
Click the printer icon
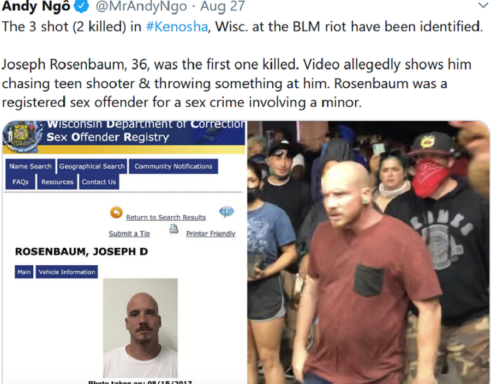point(174,229)
